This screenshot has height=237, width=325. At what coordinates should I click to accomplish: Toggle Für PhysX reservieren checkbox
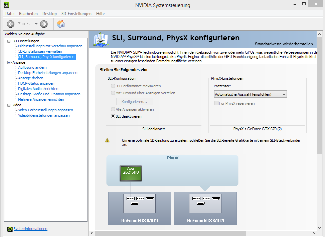click(x=216, y=103)
